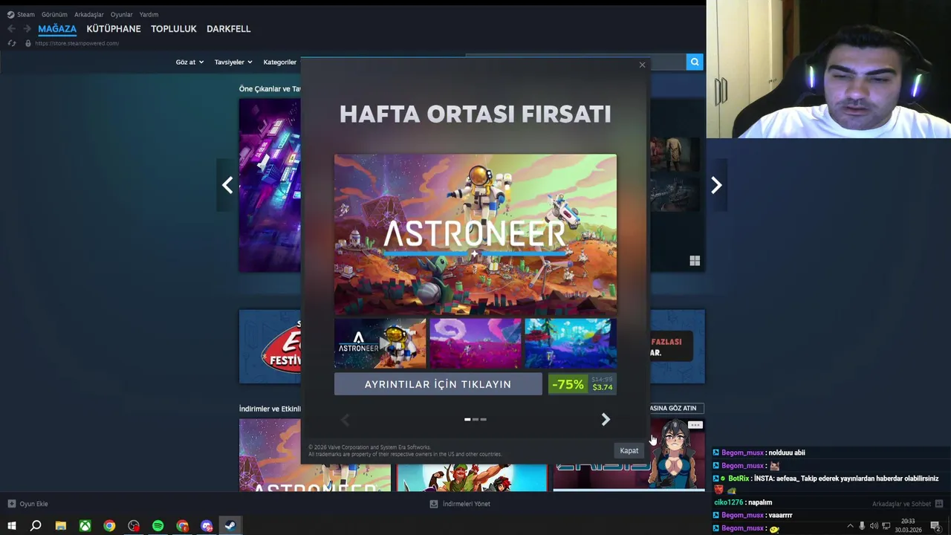
Task: Open the Kategoriler store menu
Action: [280, 62]
